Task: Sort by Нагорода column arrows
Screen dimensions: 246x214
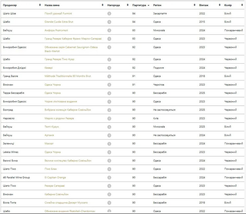Action: click(x=128, y=5)
